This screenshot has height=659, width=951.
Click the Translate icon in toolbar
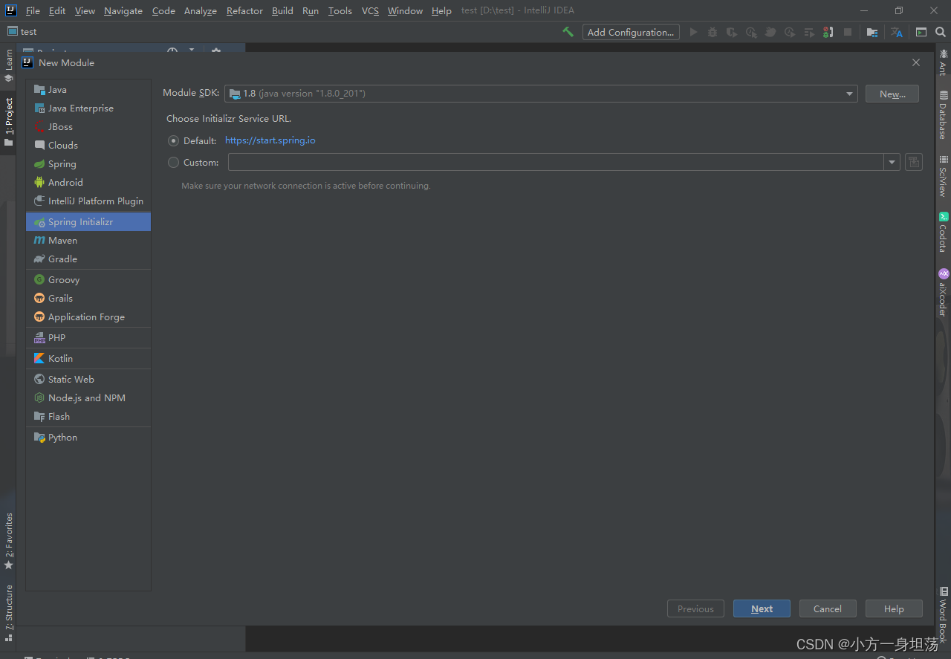tap(897, 32)
